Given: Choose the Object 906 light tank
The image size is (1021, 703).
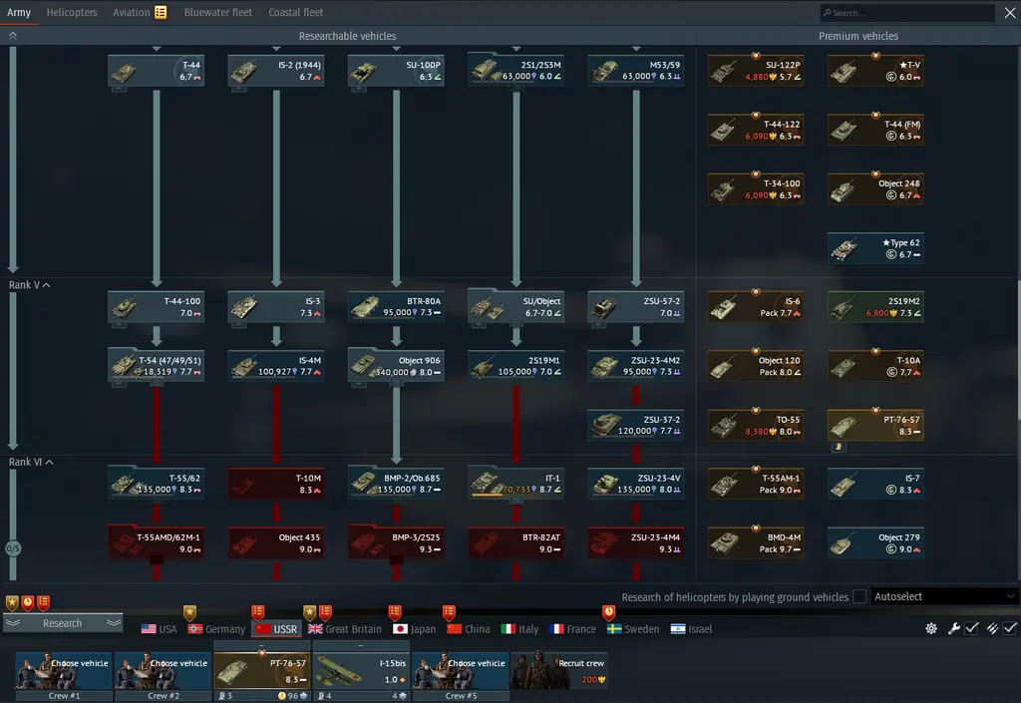Looking at the screenshot, I should (x=396, y=365).
